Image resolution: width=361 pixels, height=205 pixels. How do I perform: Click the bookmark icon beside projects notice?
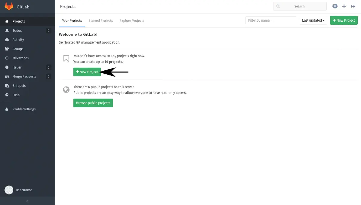(x=66, y=58)
